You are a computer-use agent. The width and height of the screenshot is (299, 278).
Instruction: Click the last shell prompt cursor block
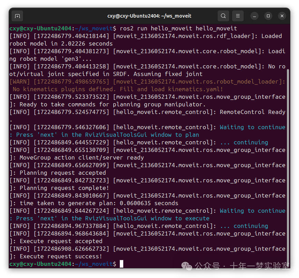122,264
